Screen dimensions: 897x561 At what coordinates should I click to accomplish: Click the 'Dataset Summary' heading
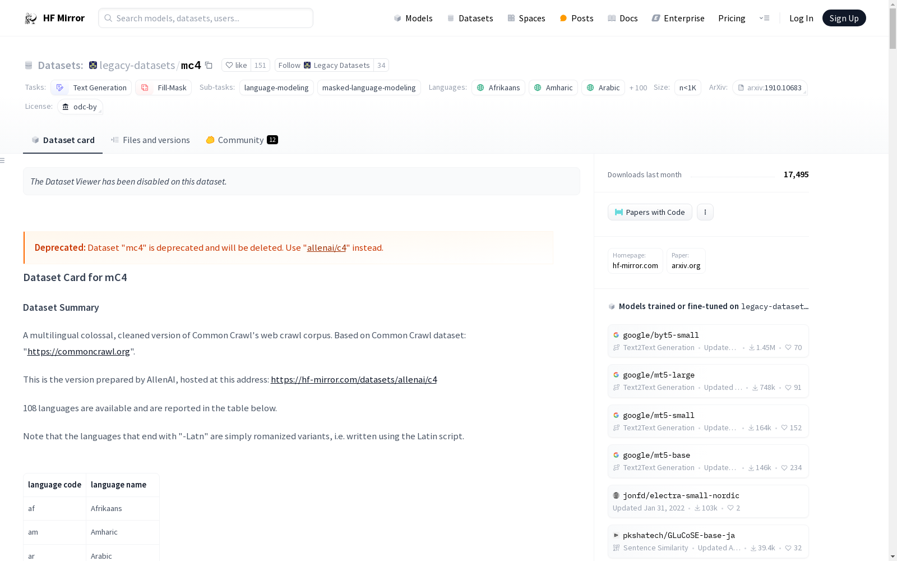61,307
